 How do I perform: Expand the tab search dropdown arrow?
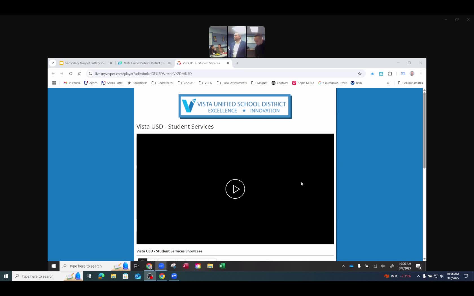tap(53, 63)
